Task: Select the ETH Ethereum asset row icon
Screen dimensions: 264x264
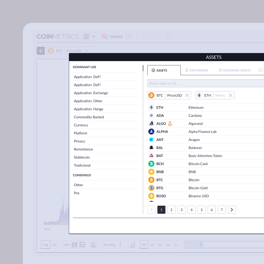Action: point(151,107)
